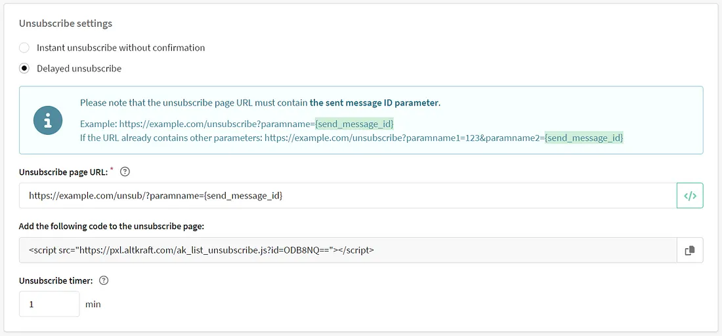Viewport: 722px width, 336px height.
Task: Select Instant unsubscribe without confirmation radio
Action: pyautogui.click(x=24, y=48)
